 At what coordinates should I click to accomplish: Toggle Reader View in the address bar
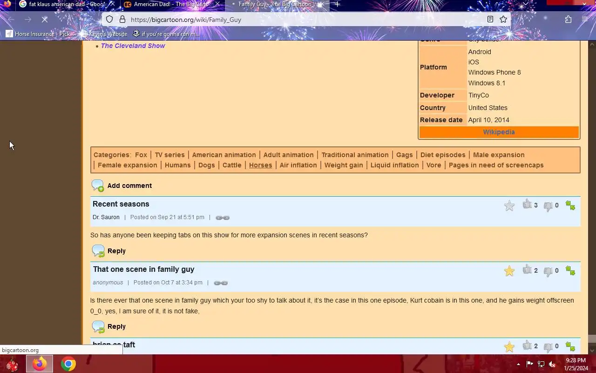pyautogui.click(x=490, y=20)
